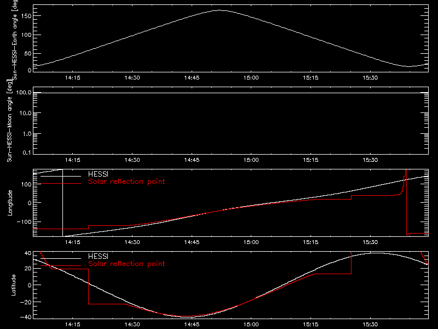Click the Sun-HESSI-Earth angle axis title
This screenshot has width=438, height=329.
click(15, 39)
